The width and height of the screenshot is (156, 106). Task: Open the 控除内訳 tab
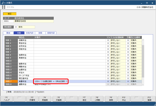[x=51, y=33]
